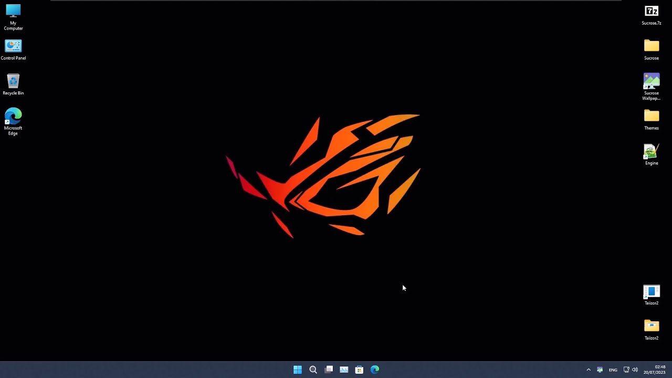Select the Recycle Bin icon

pos(13,85)
